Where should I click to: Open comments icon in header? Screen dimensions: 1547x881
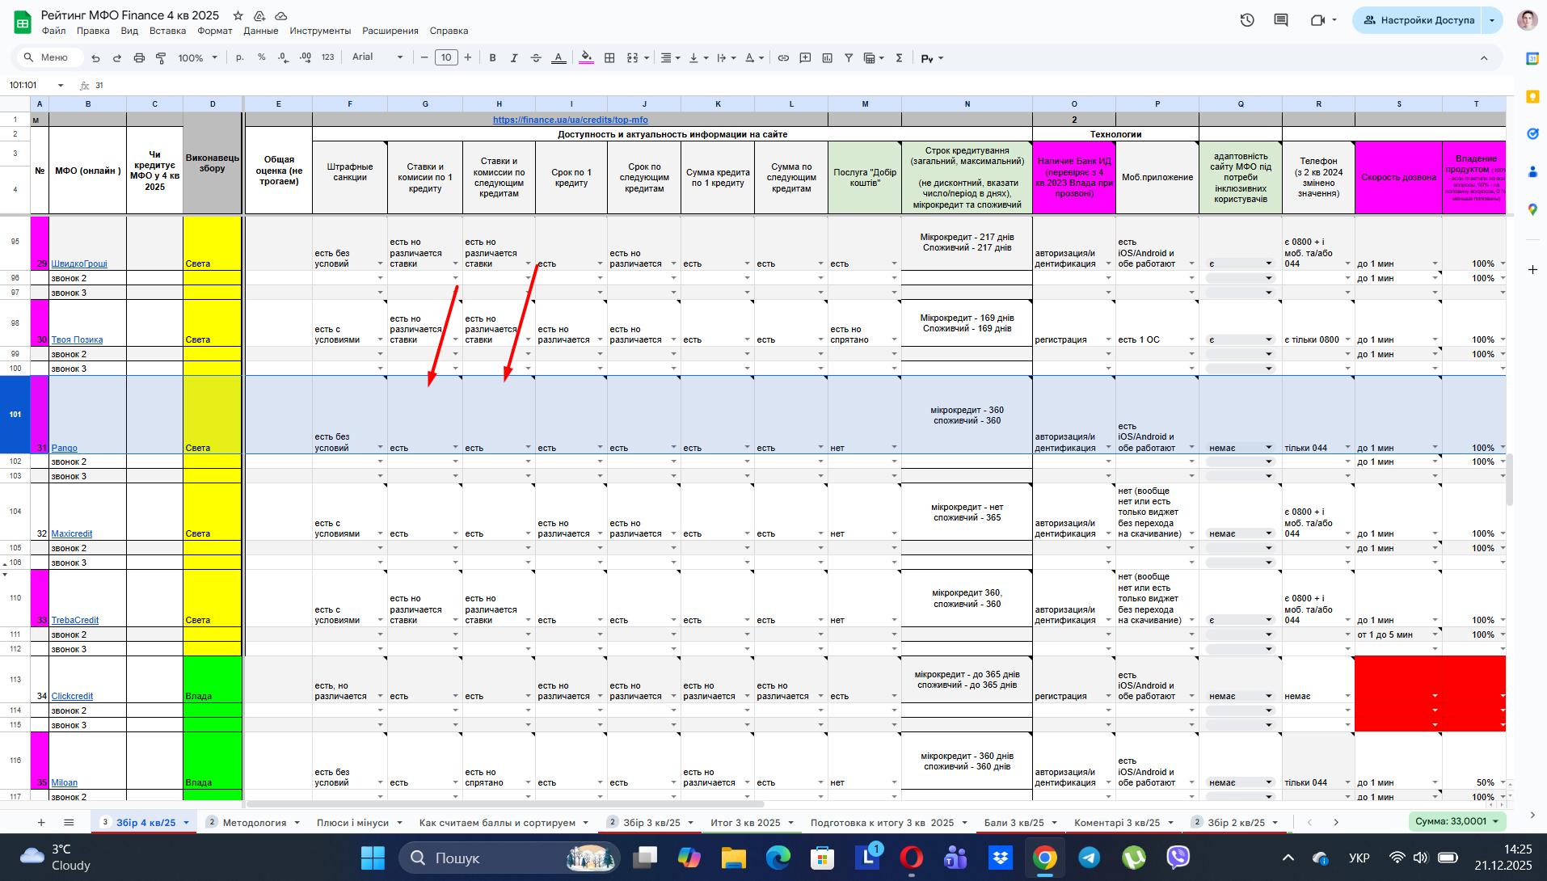coord(1281,20)
